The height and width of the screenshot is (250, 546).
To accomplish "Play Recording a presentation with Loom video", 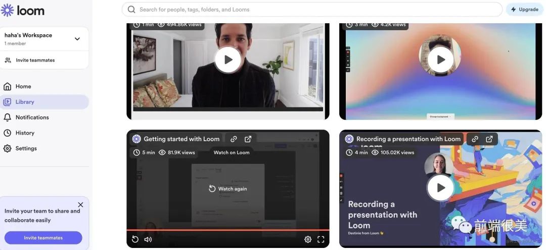I will 440,188.
